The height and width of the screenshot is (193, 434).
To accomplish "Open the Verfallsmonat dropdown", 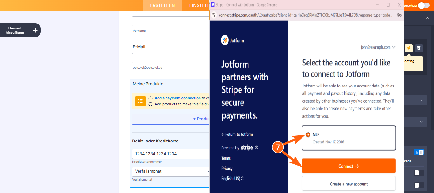I will pos(171,171).
